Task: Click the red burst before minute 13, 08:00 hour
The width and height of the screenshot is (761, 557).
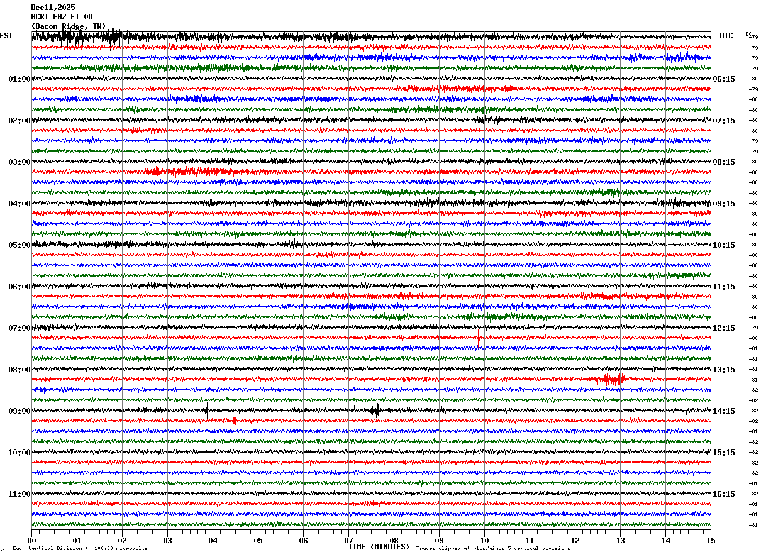Action: 610,378
